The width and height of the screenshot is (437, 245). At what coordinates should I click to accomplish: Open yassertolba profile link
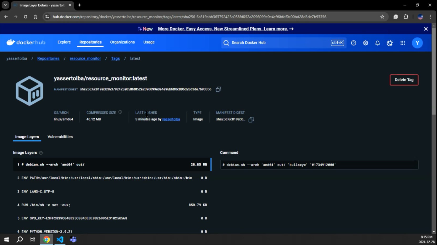171,119
